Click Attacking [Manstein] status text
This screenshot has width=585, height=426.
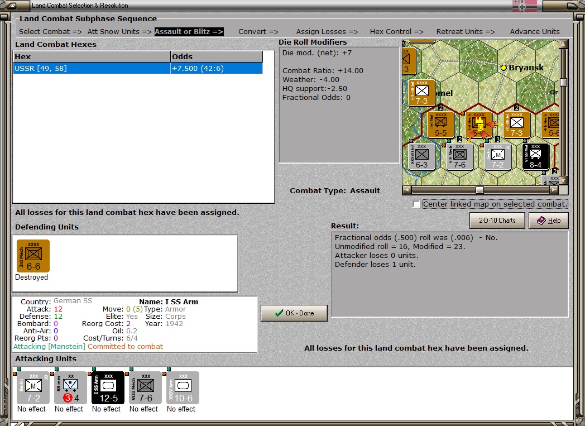point(49,347)
